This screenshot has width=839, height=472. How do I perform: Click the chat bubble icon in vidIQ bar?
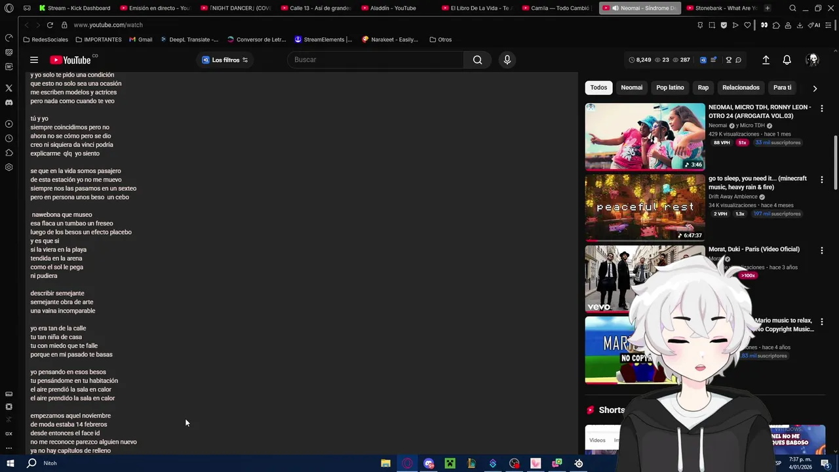738,60
